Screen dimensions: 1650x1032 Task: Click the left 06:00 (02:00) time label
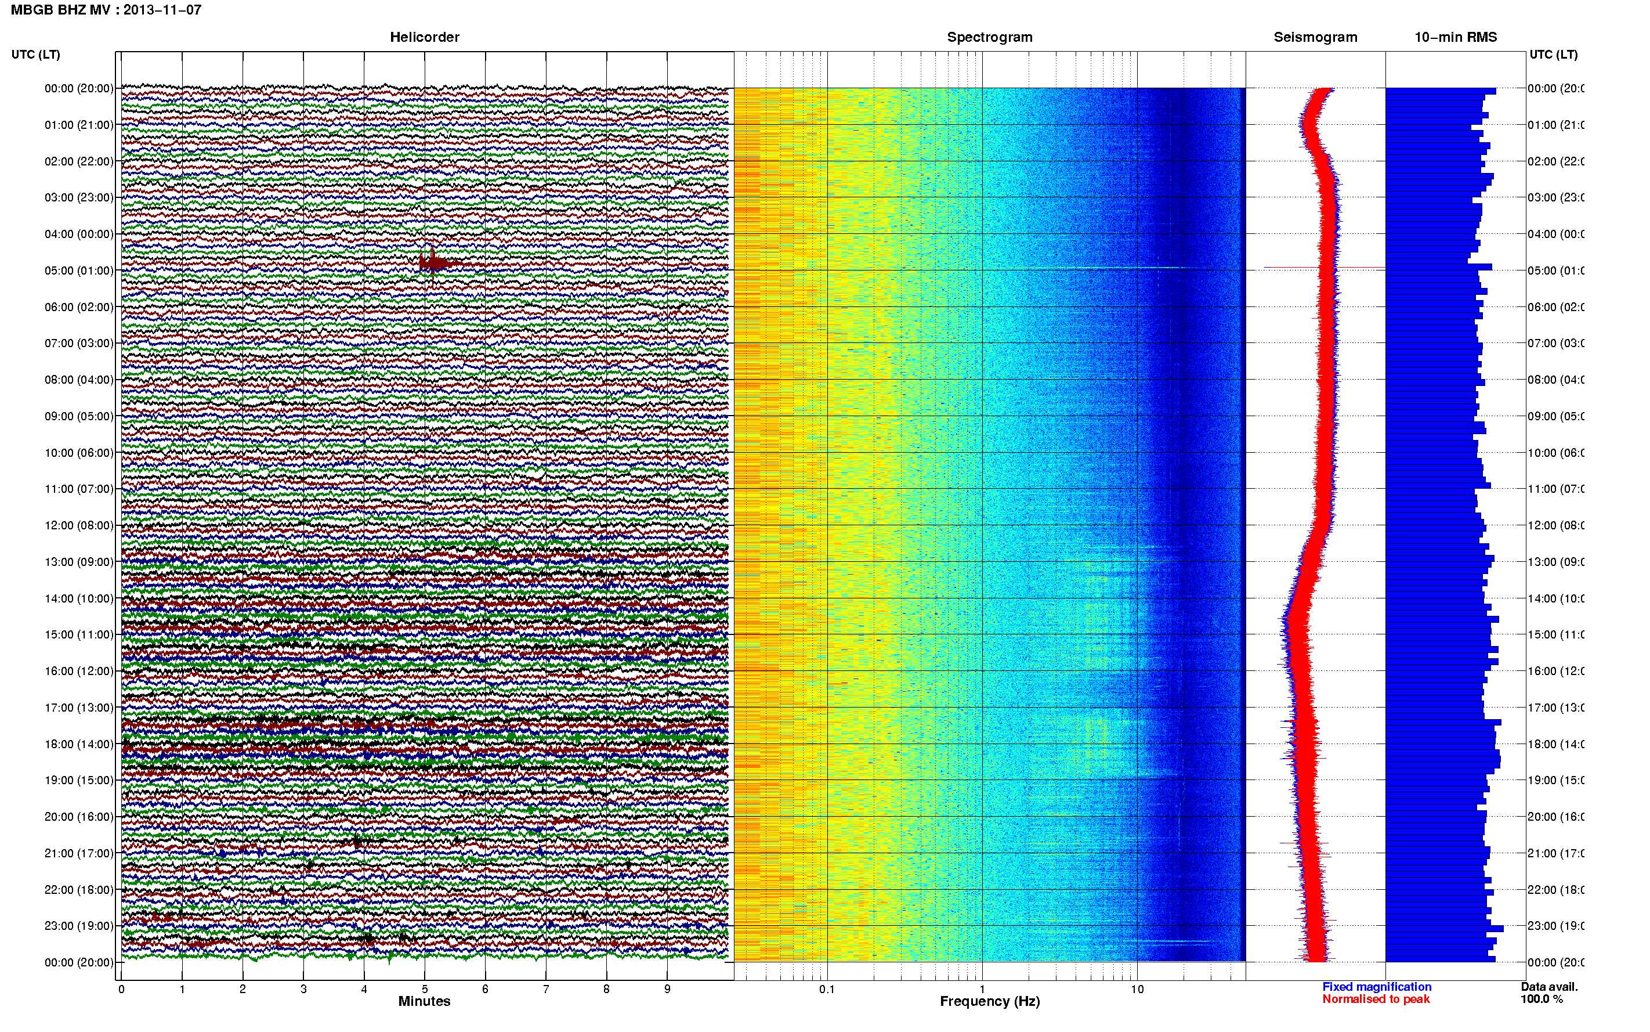[79, 307]
